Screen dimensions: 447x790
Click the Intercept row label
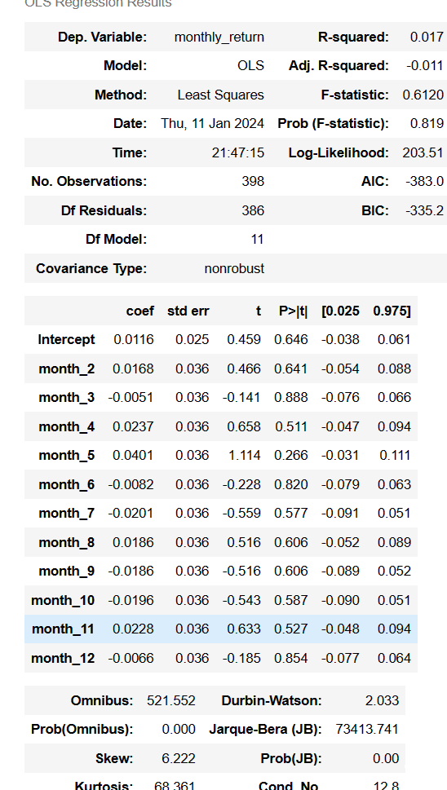pyautogui.click(x=66, y=340)
